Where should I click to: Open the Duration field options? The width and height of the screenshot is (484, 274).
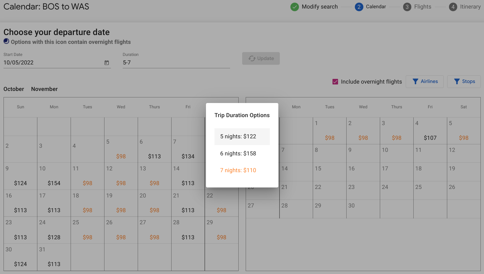point(176,63)
